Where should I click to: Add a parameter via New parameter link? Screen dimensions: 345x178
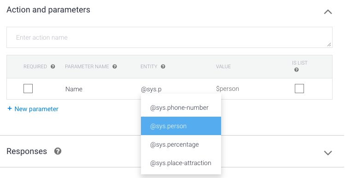pos(36,109)
